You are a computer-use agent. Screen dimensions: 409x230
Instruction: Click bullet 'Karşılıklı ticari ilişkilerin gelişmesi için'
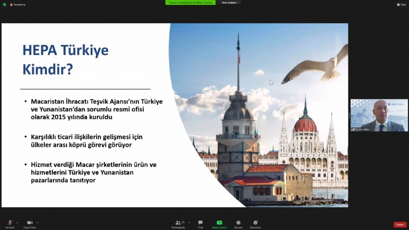tap(87, 141)
